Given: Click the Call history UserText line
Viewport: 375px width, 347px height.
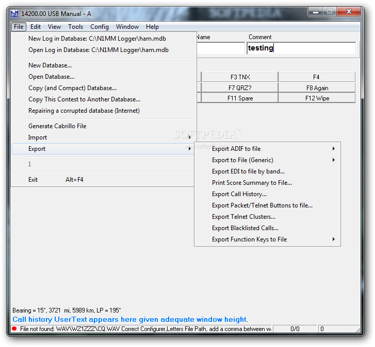Looking at the screenshot, I should 130,319.
